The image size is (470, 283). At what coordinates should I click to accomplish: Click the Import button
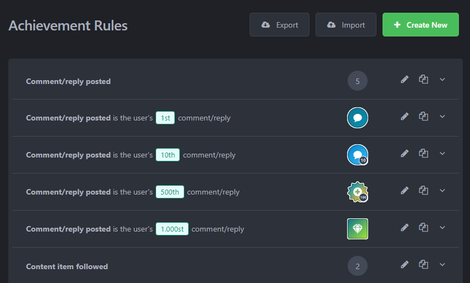pos(345,25)
